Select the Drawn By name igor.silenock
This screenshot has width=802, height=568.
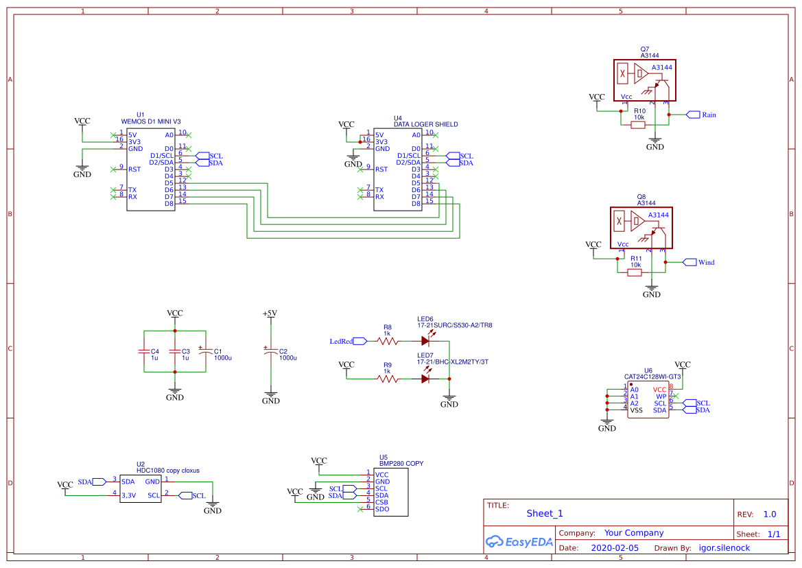tap(723, 547)
